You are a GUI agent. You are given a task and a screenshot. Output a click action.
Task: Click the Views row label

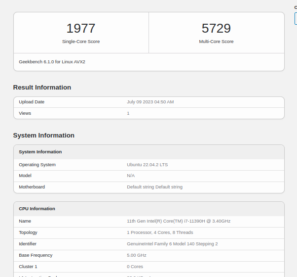(25, 113)
